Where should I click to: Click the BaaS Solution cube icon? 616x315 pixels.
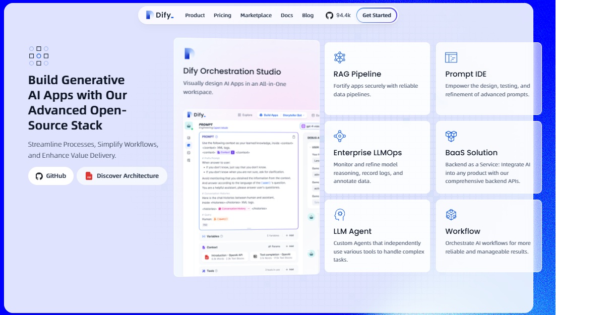[x=451, y=136]
